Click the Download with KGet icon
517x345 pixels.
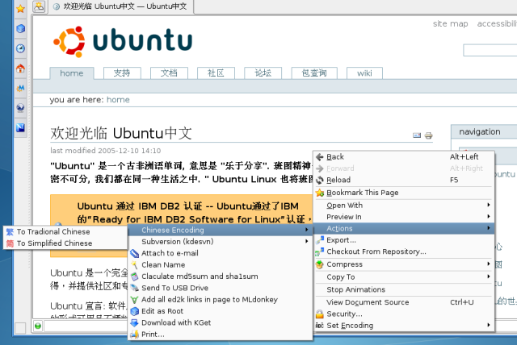134,322
